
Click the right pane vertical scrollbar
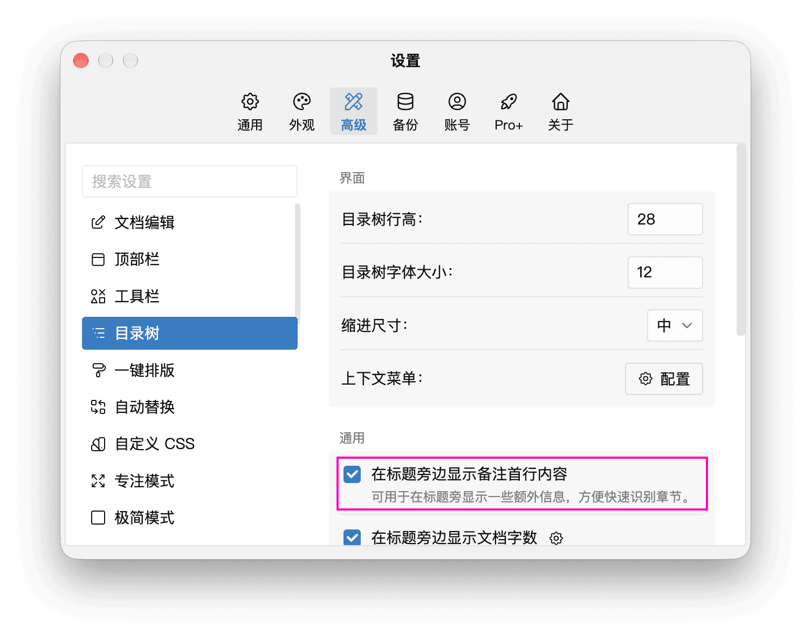click(x=741, y=240)
